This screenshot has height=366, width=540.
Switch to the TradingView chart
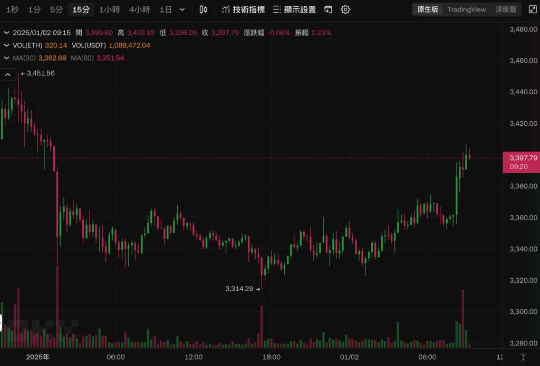pos(466,9)
